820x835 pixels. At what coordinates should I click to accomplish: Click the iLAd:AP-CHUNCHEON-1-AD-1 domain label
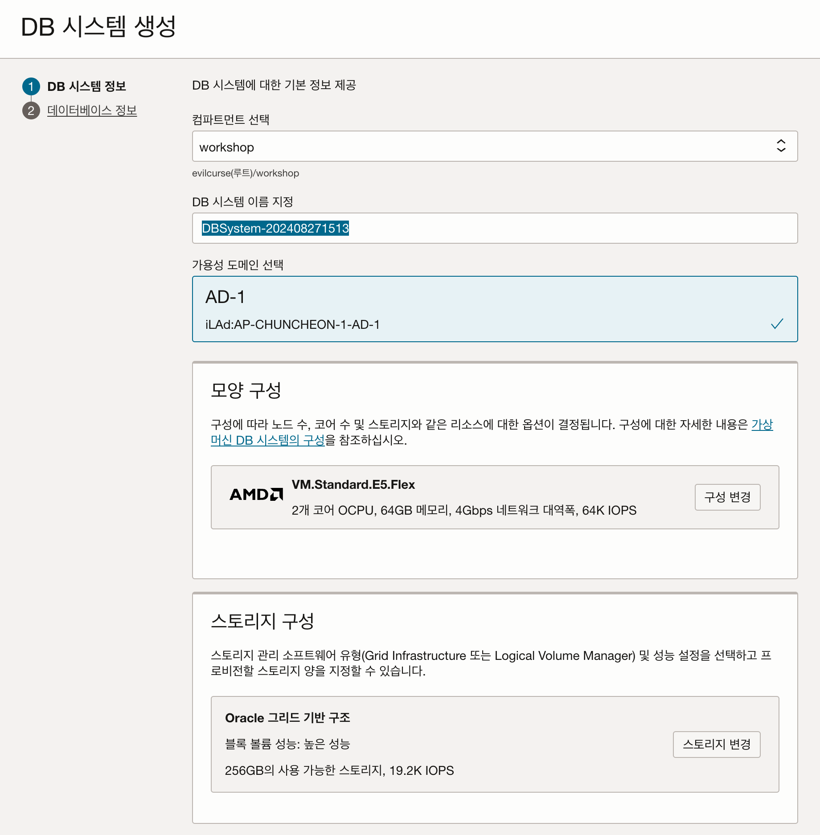[x=292, y=324]
